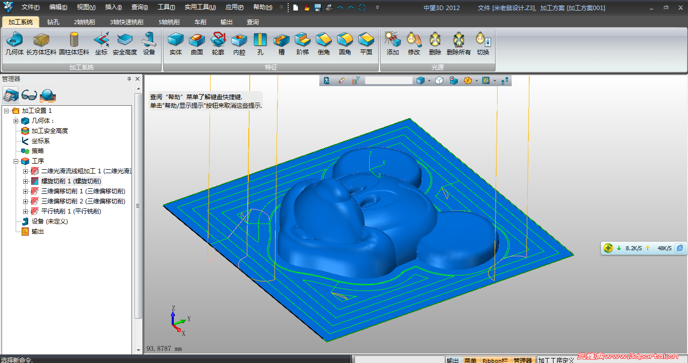Select 加工安全高度 in the tree
This screenshot has width=688, height=363.
click(49, 131)
